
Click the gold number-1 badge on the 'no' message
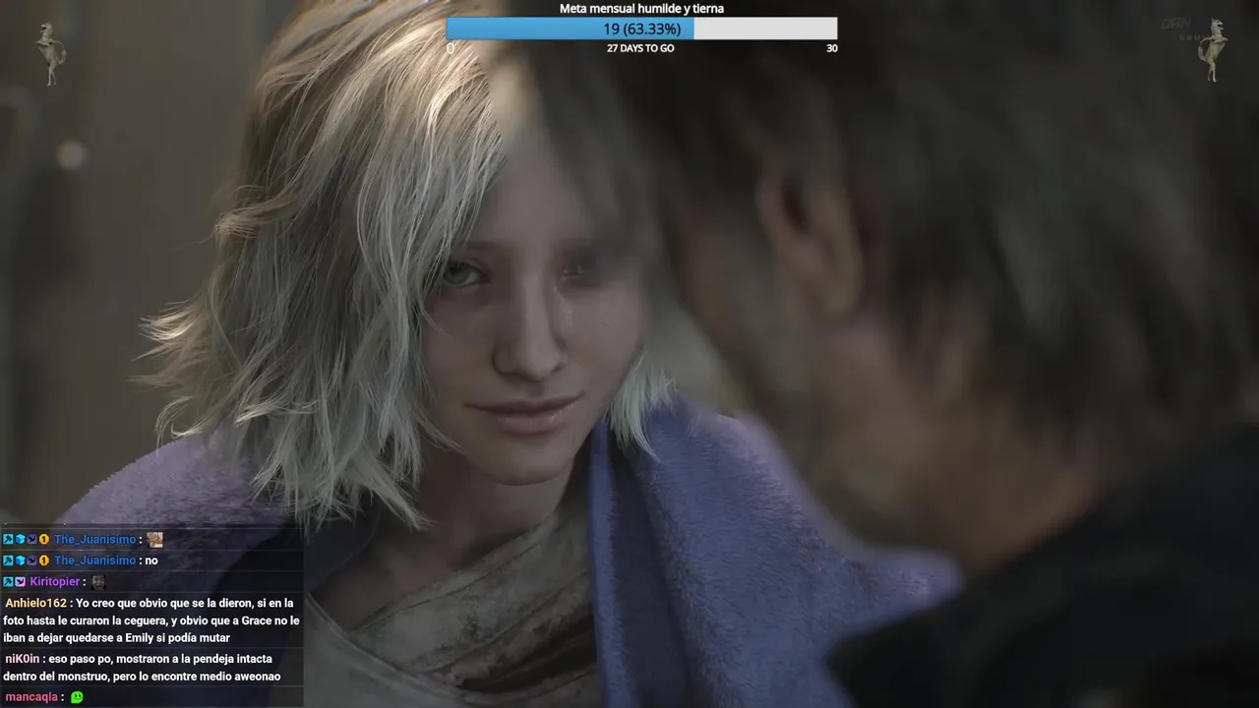(43, 560)
